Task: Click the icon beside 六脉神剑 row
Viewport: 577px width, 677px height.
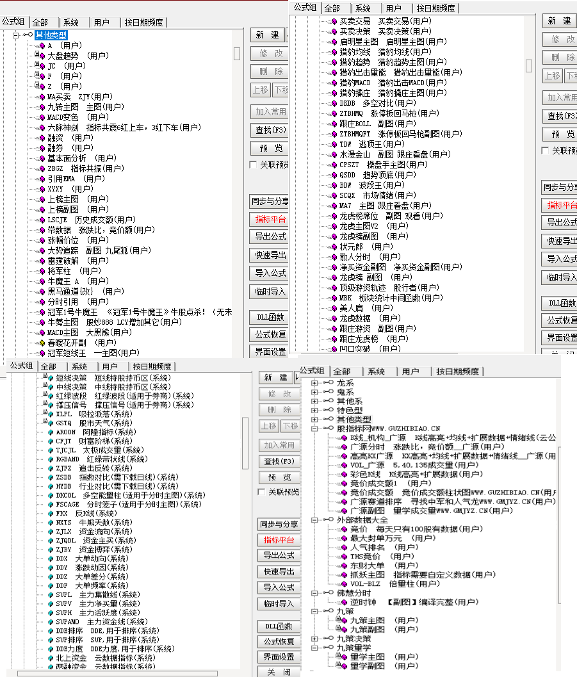Action: 42,128
